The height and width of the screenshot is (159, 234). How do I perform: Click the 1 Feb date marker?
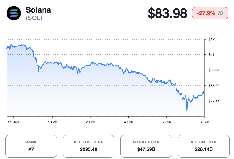point(52,122)
